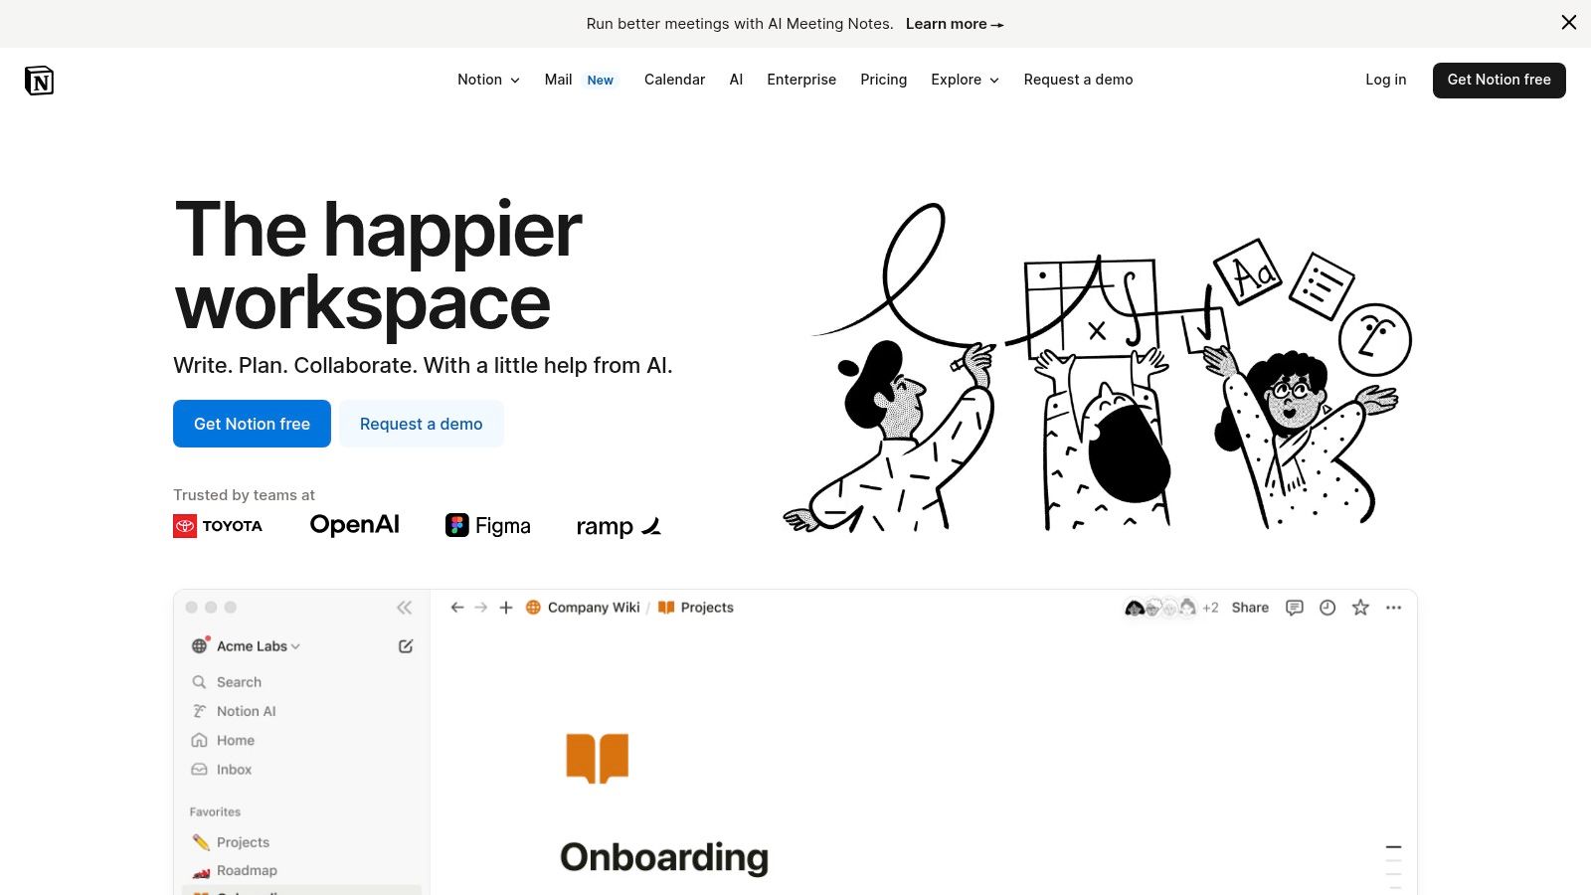Image resolution: width=1591 pixels, height=895 pixels.
Task: Click the blue Get Notion free button
Action: 252,424
